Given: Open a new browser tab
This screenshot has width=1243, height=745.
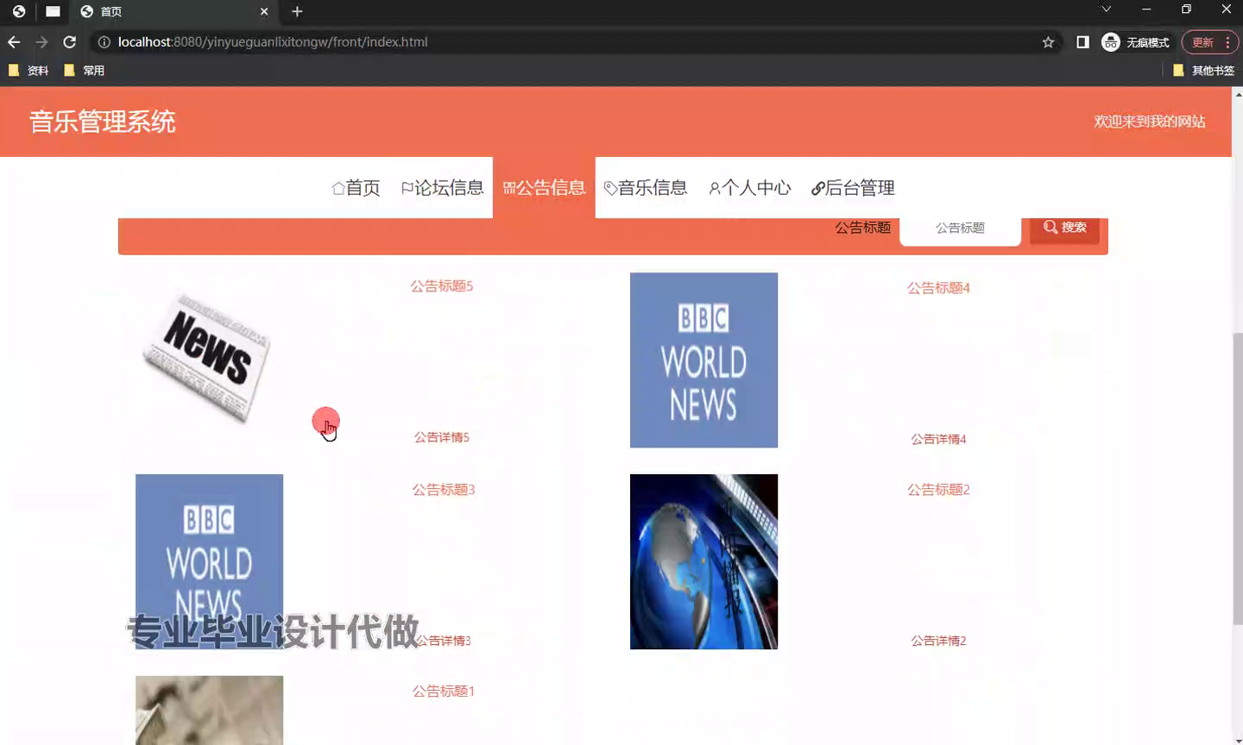Looking at the screenshot, I should [297, 11].
